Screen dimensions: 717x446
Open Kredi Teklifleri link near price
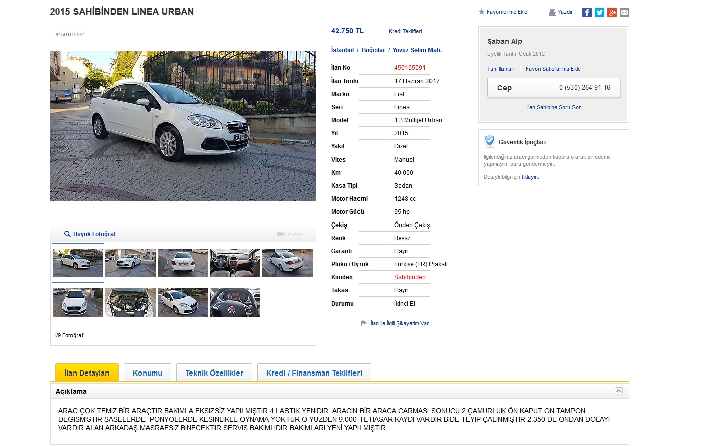click(405, 31)
